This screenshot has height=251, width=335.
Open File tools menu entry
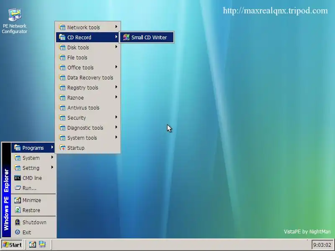point(88,57)
